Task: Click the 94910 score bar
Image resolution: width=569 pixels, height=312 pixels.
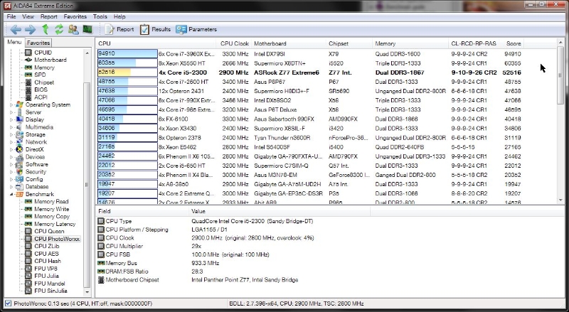Action: [127, 54]
